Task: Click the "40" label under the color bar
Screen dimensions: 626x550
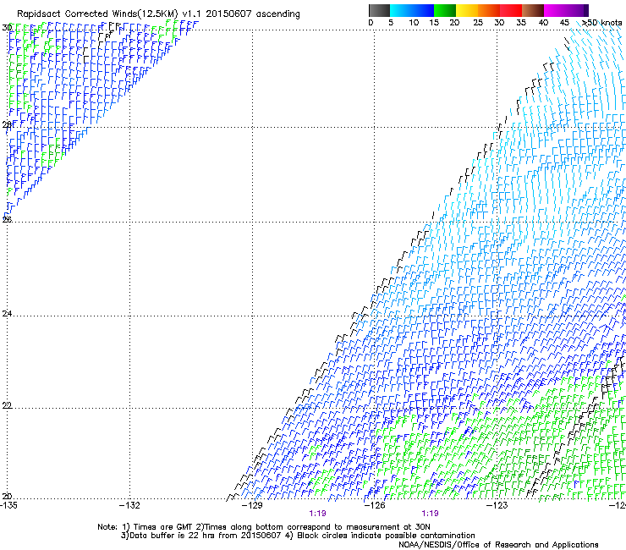Action: tap(543, 23)
